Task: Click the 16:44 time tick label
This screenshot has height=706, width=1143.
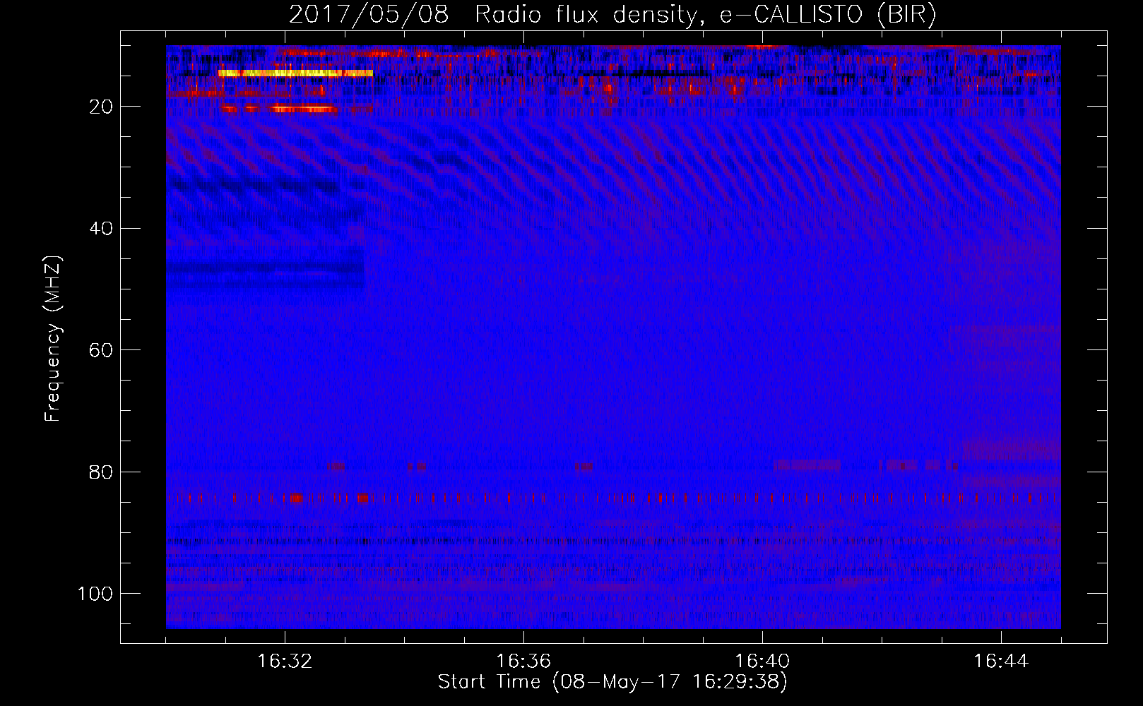Action: (x=1001, y=662)
